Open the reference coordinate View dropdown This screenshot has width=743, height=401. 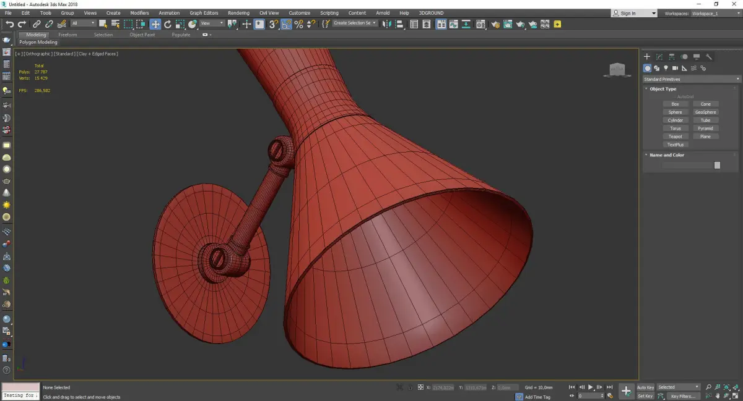tap(212, 23)
